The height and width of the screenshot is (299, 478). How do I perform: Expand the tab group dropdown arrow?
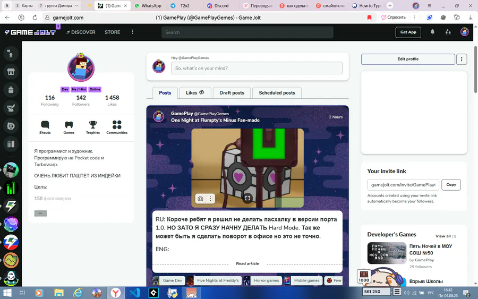click(76, 5)
